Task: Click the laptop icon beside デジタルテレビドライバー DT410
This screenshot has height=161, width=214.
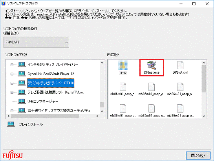Action: 22,83
